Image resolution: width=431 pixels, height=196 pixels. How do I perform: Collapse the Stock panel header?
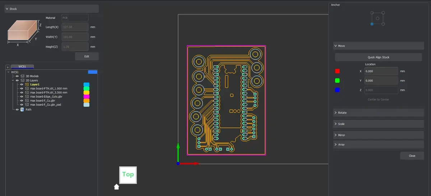point(51,9)
